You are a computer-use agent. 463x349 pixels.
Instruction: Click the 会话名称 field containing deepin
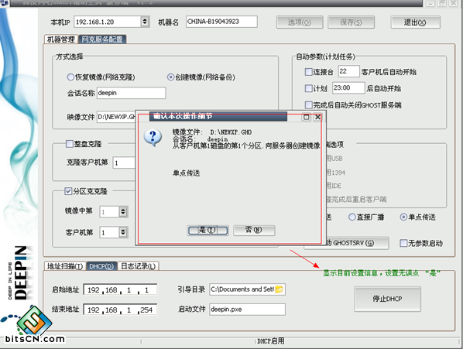tap(131, 93)
